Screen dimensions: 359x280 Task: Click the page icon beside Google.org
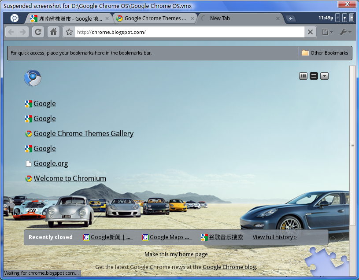point(28,164)
